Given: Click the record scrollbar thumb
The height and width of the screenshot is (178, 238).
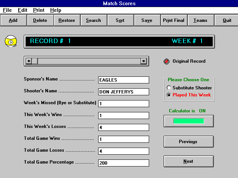Looking at the screenshot, I should point(35,61).
